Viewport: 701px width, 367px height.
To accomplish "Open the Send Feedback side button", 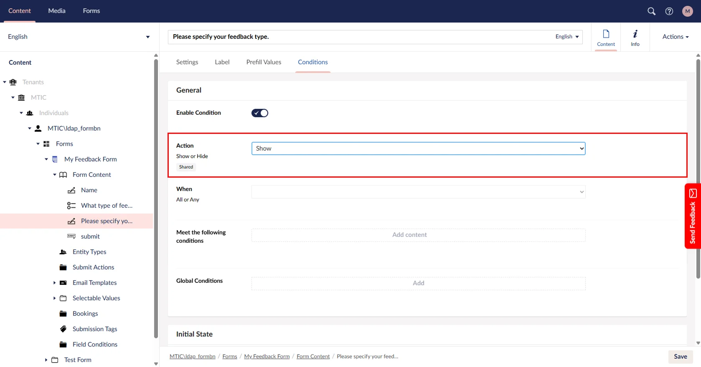I will point(692,216).
